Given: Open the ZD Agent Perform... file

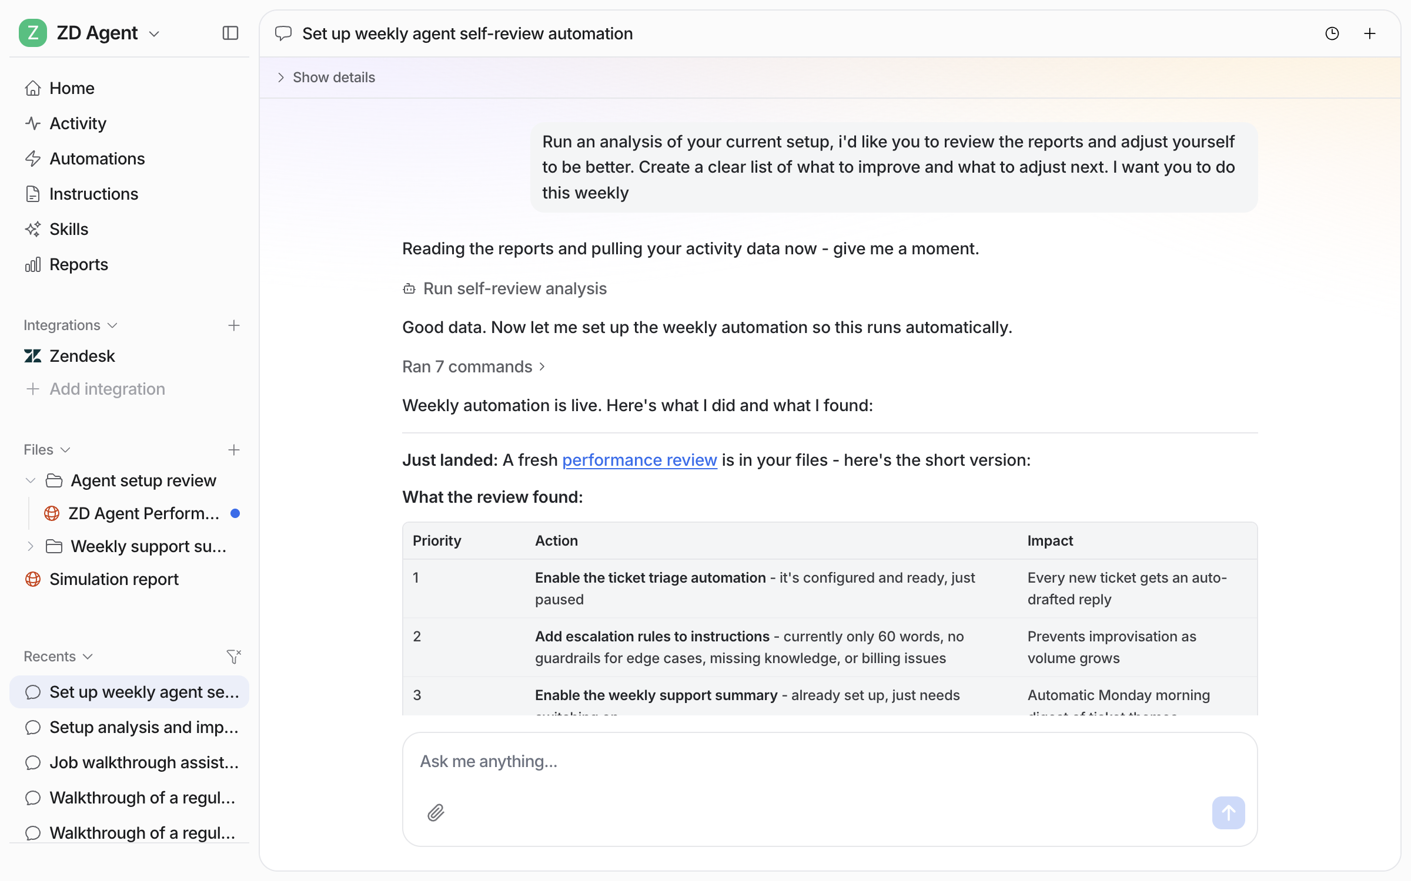Looking at the screenshot, I should coord(143,513).
